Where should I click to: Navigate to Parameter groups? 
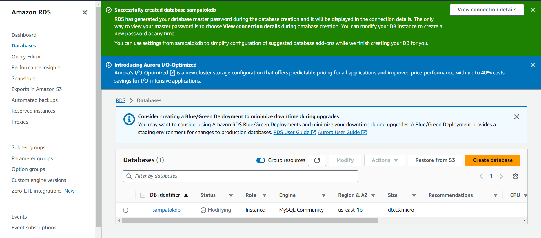[32, 158]
